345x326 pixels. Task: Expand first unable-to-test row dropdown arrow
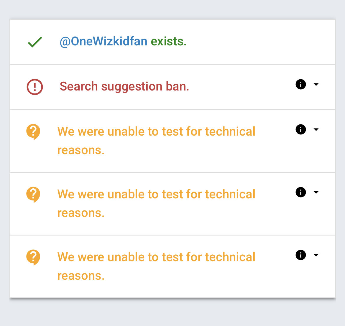[316, 130]
